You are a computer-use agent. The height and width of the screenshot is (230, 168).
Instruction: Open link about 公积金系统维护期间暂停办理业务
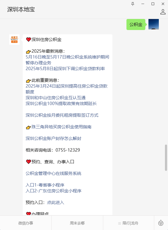point(68,60)
